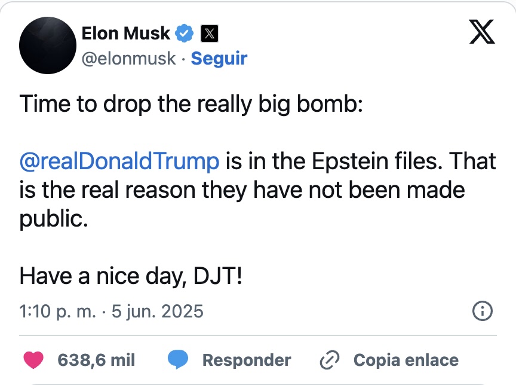Click the "Have a nice day, DJT!" line
This screenshot has height=385, width=516.
(131, 276)
